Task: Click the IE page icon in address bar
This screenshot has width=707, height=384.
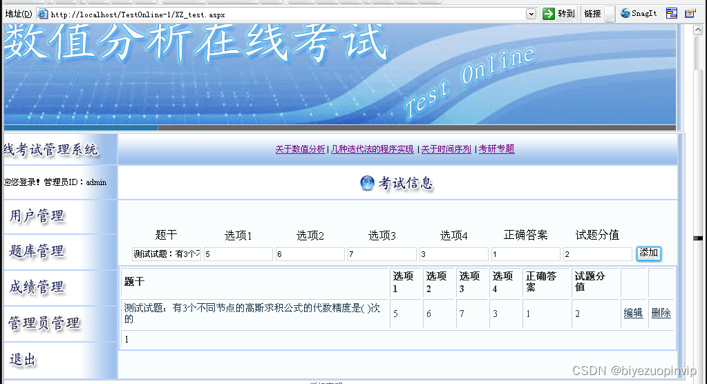Action: pos(42,15)
